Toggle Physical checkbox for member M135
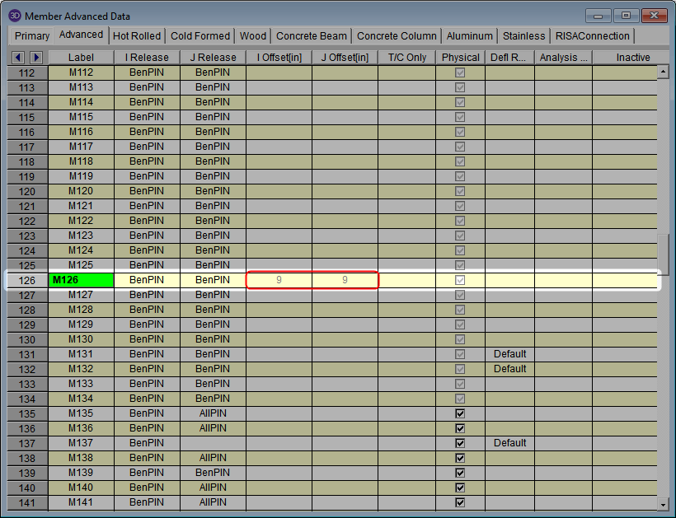The image size is (676, 518). (460, 413)
